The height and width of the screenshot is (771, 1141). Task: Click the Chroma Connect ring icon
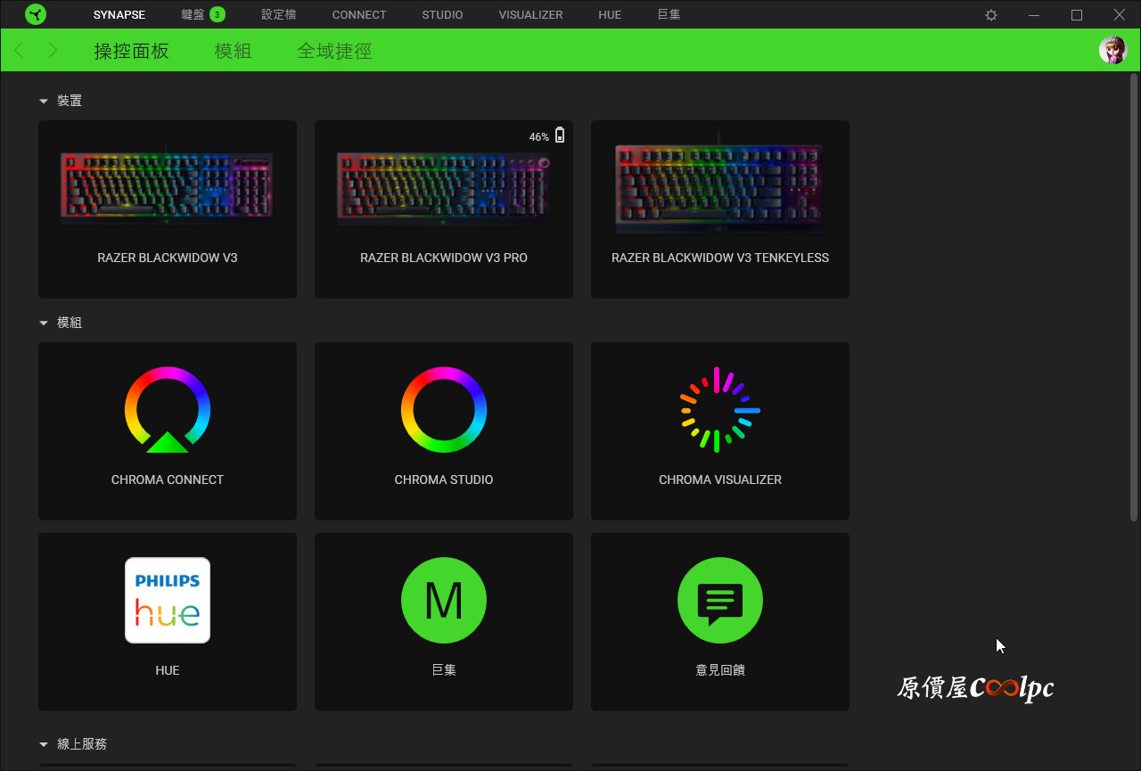coord(168,410)
